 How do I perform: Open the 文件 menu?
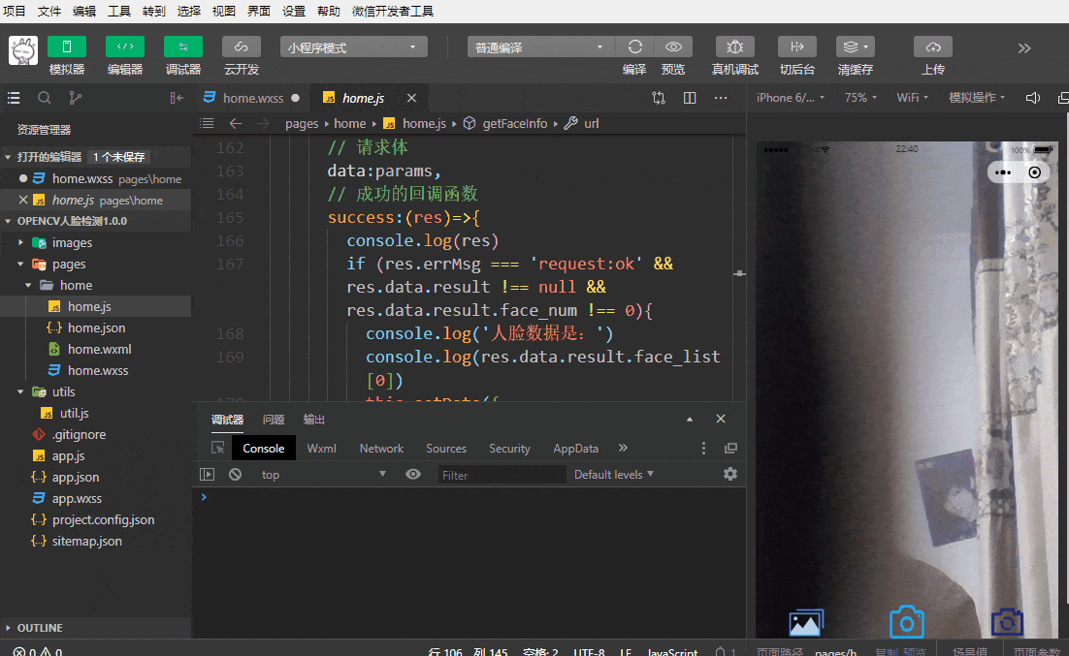(x=49, y=11)
